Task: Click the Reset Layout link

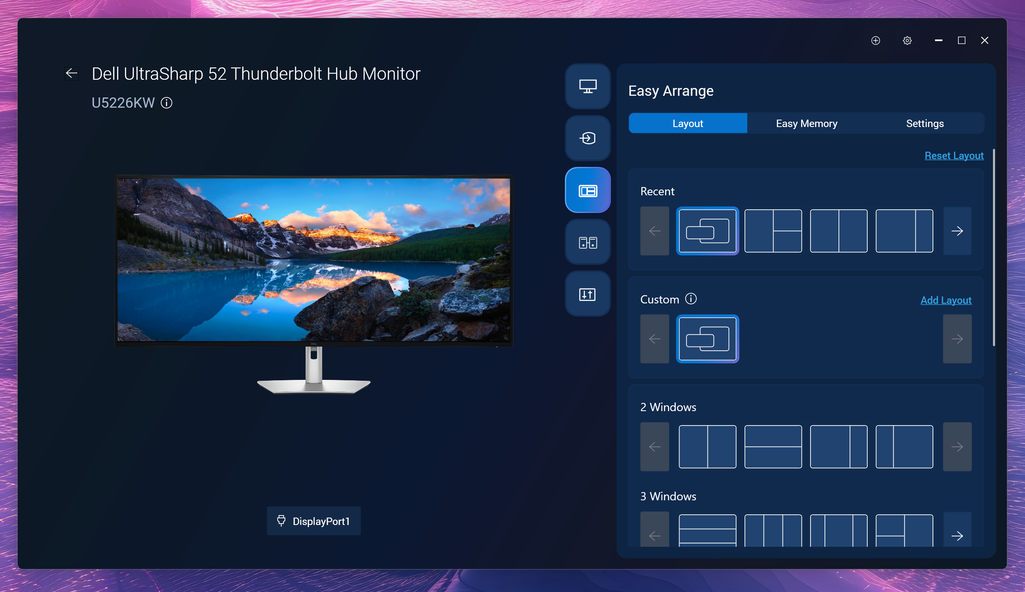Action: 953,155
